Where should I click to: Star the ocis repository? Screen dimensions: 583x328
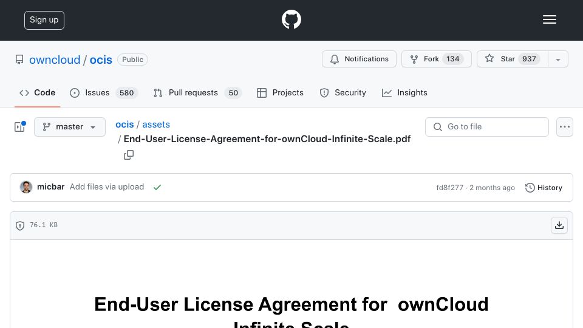point(513,59)
